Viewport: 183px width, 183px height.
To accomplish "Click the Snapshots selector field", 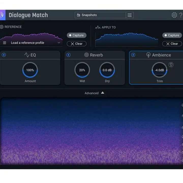I will [100, 15].
